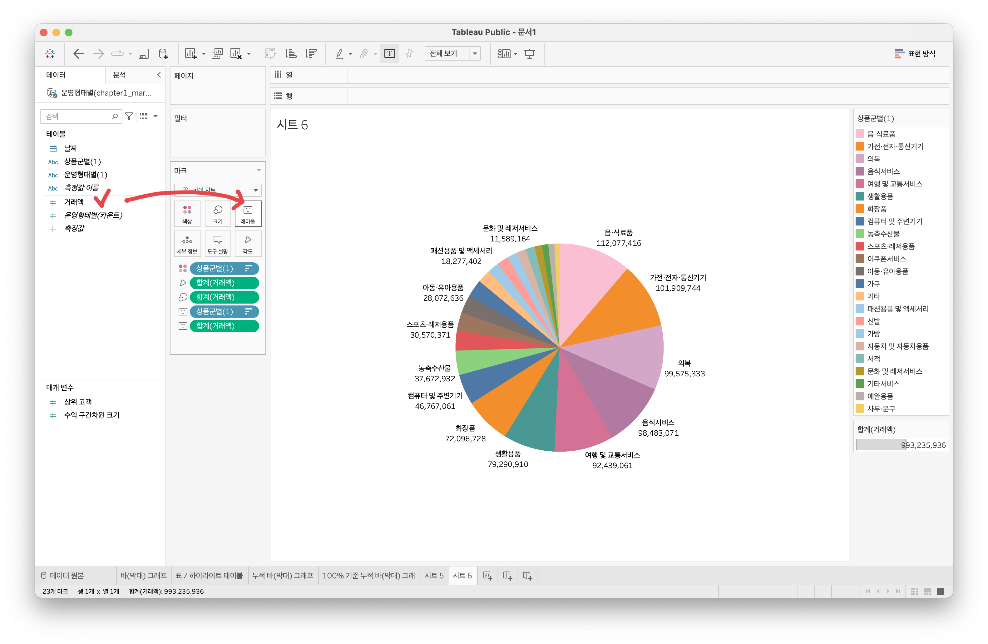
Task: Click the swap rows and columns icon
Action: pyautogui.click(x=270, y=54)
